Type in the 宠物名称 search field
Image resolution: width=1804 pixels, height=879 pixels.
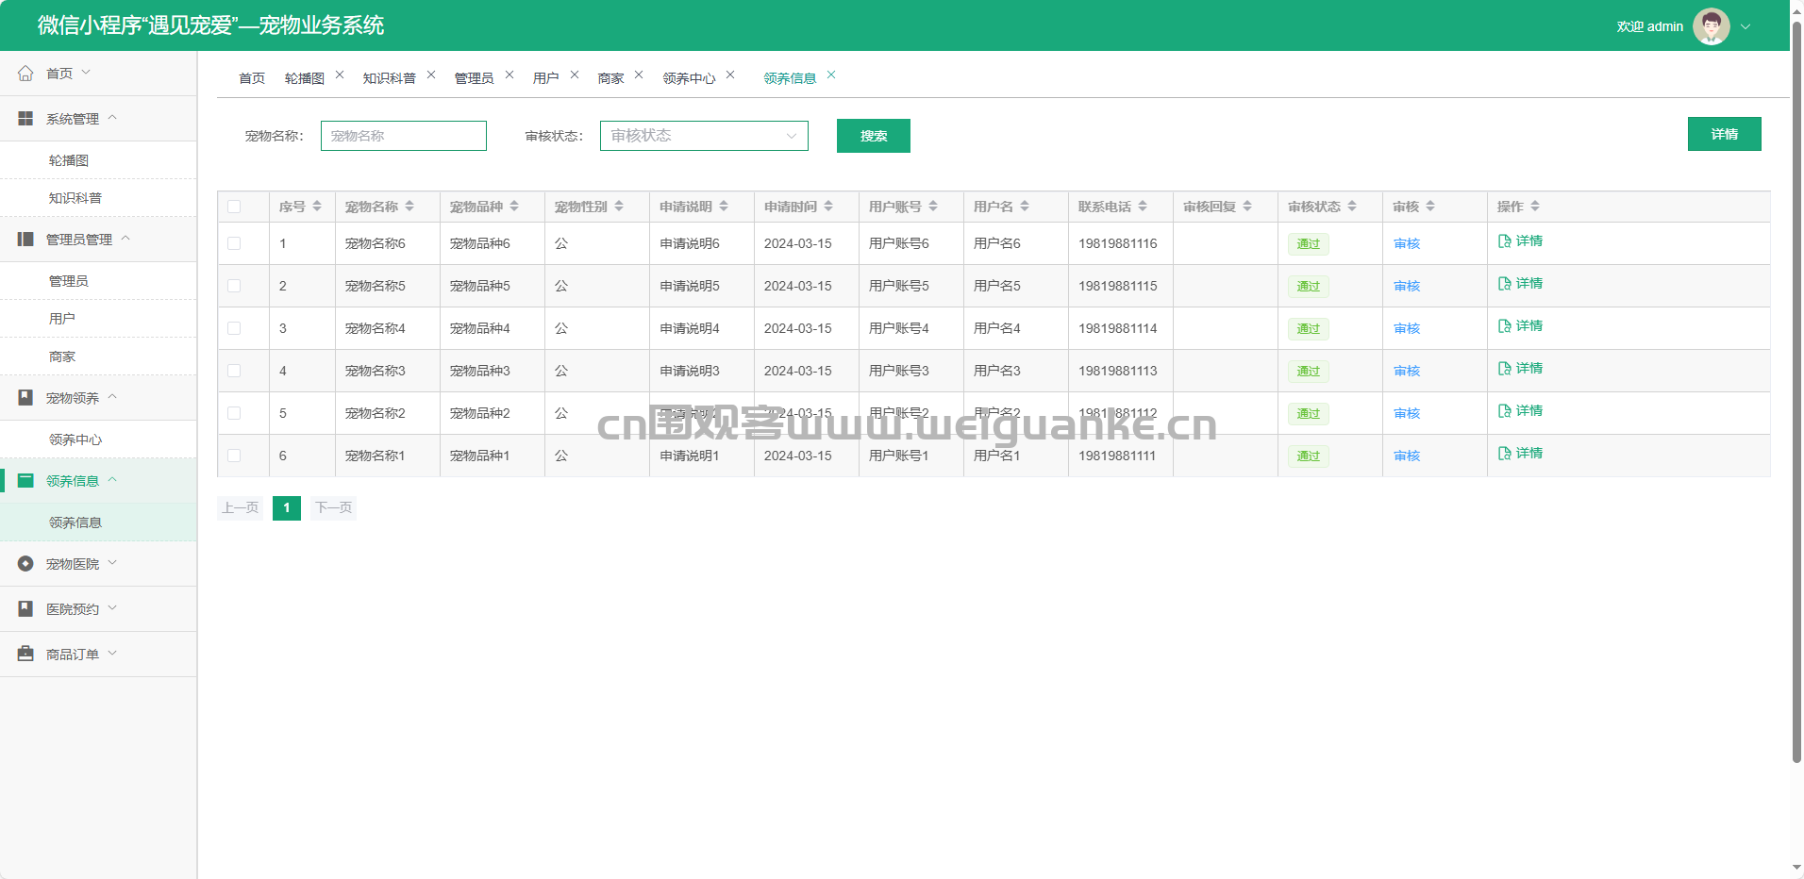(x=404, y=136)
